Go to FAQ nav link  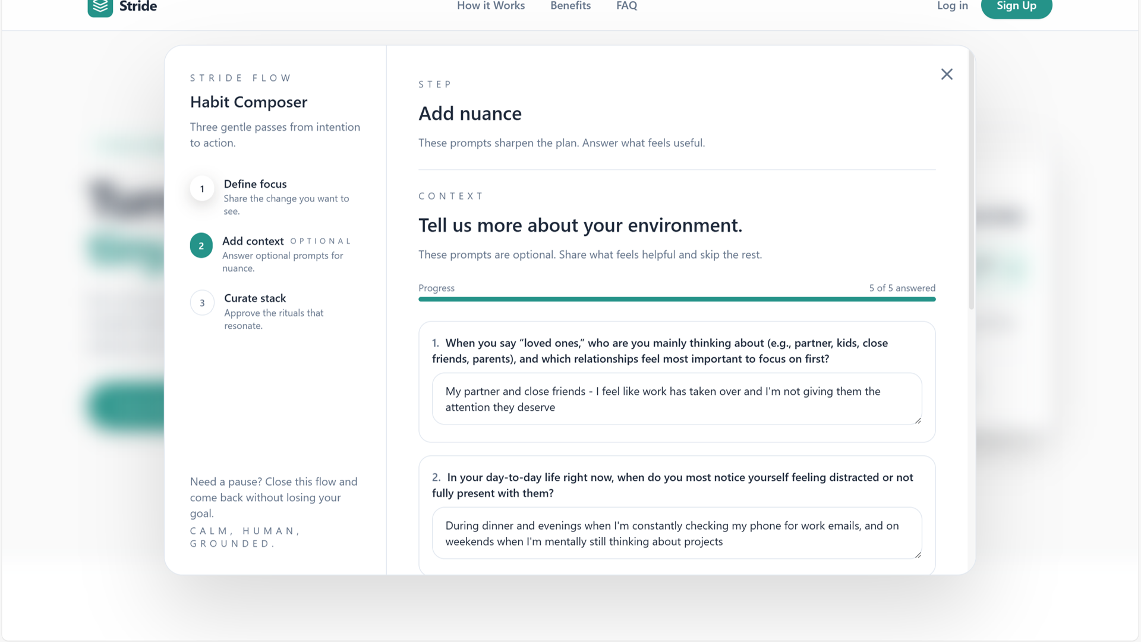click(x=626, y=6)
